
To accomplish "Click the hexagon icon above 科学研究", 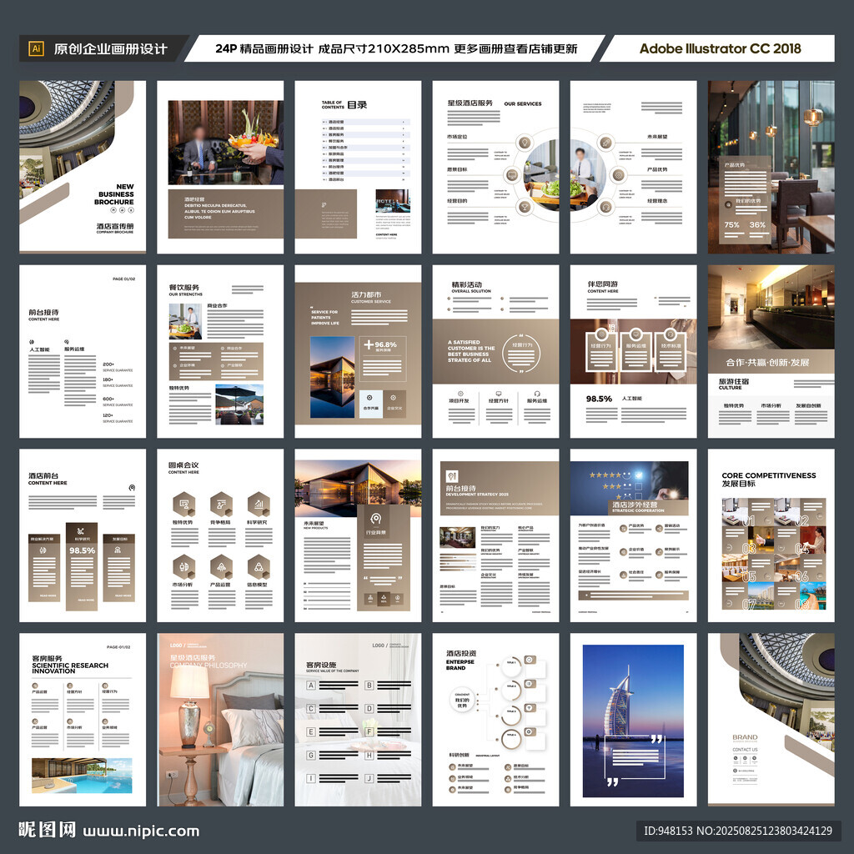I will coord(259,503).
